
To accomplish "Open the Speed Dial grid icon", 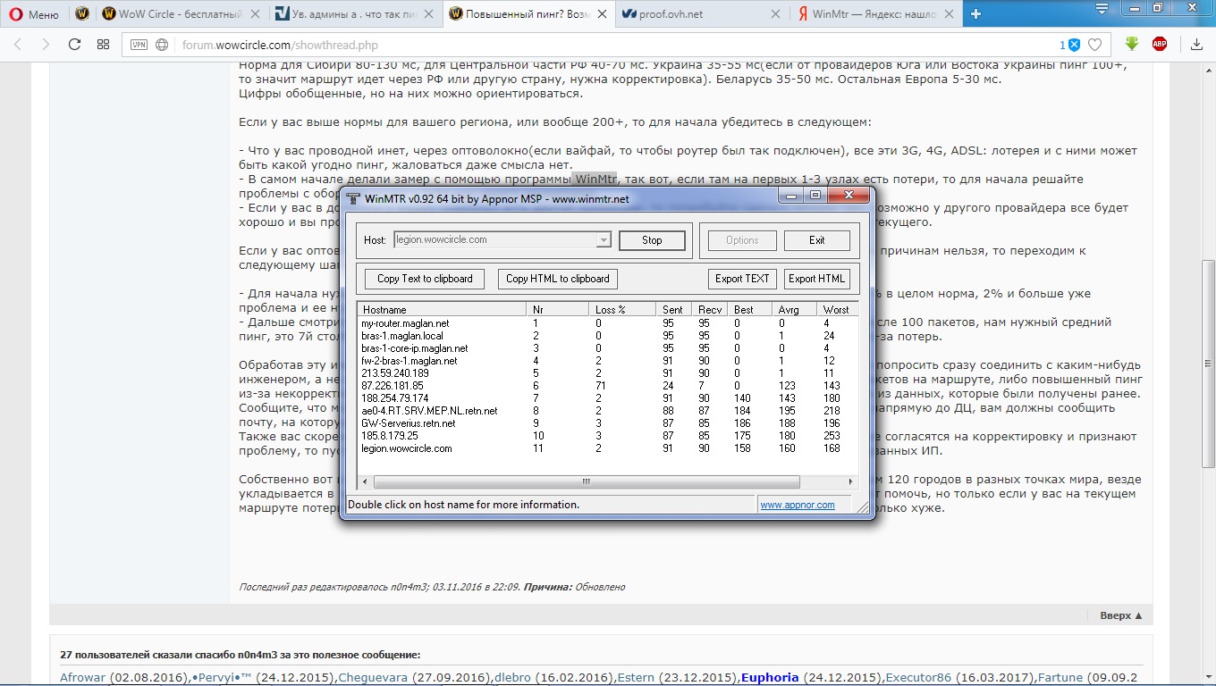I will (x=103, y=45).
